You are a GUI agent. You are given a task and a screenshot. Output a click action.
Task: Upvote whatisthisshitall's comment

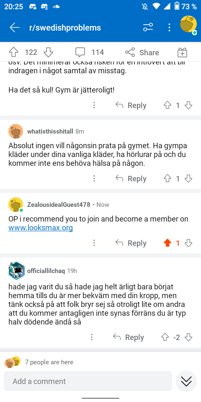[167, 178]
